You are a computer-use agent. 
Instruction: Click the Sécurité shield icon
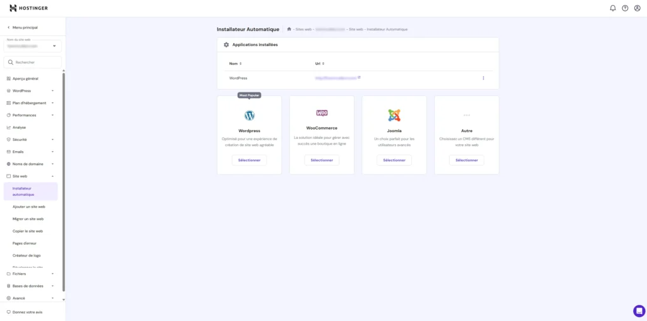coord(9,140)
